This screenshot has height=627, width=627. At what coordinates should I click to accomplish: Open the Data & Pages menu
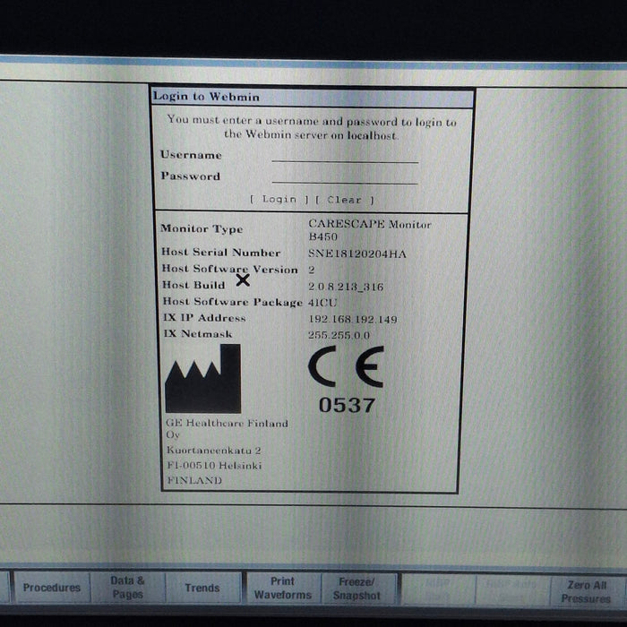(x=127, y=588)
